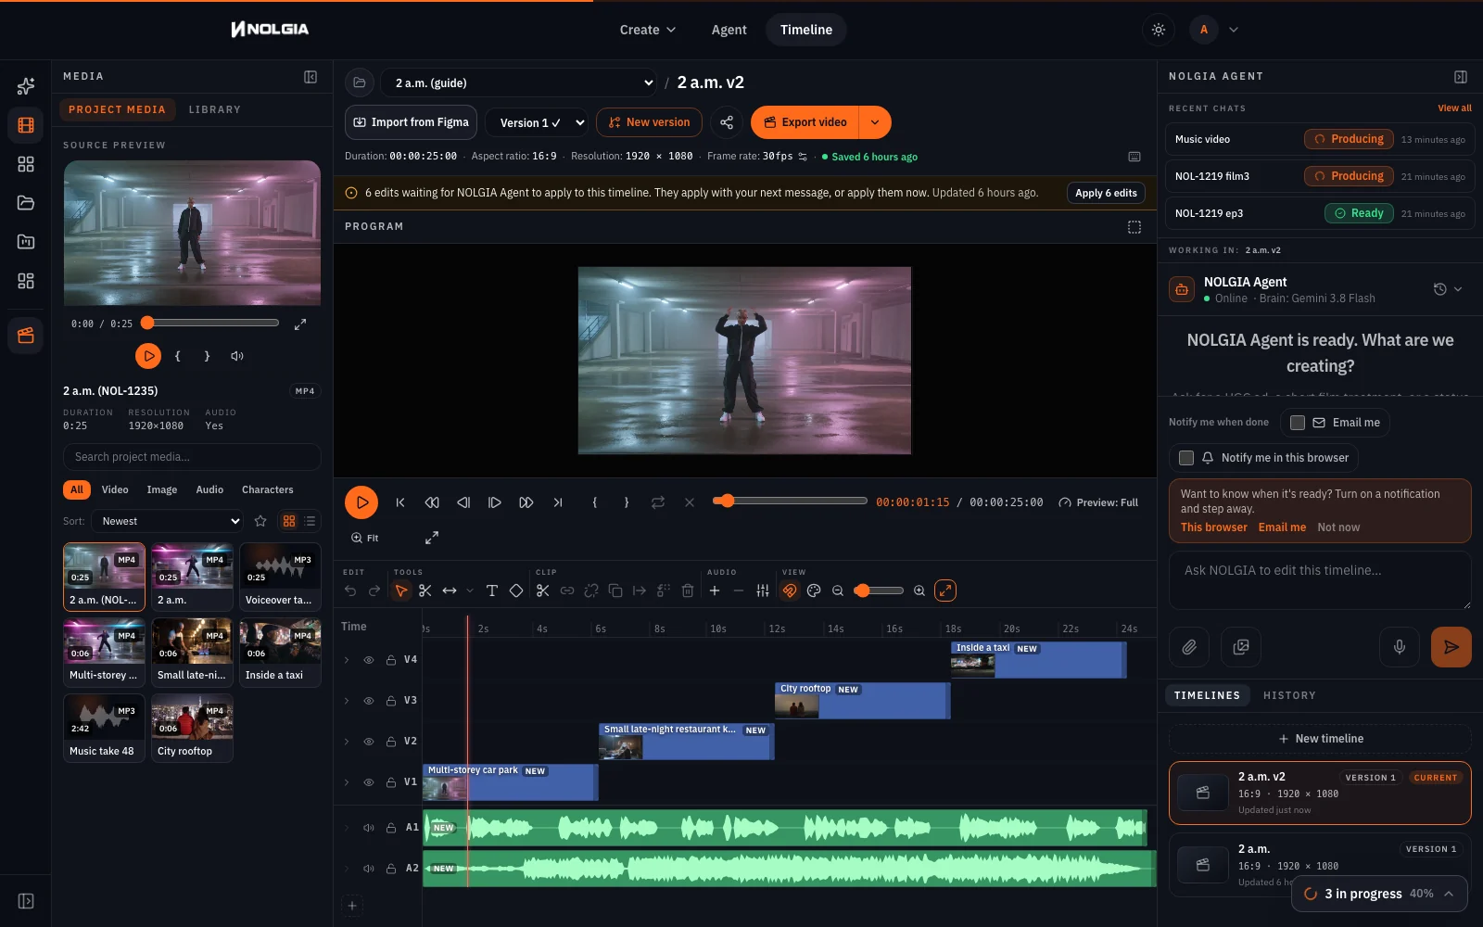Image resolution: width=1483 pixels, height=927 pixels.
Task: Open the program safe-area frame icon
Action: [1134, 227]
